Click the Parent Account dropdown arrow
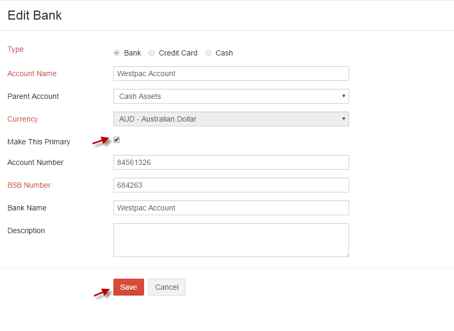 (344, 96)
